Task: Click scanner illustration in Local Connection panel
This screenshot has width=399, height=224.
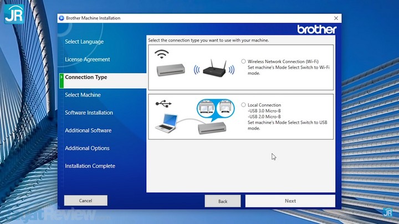Action: (x=212, y=128)
